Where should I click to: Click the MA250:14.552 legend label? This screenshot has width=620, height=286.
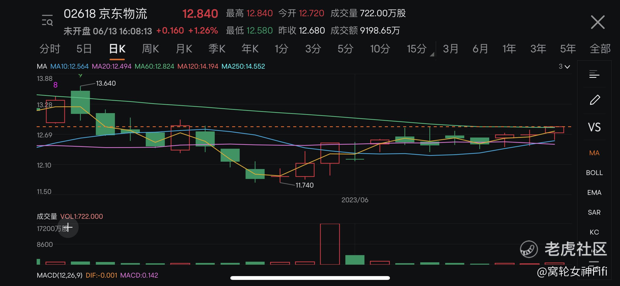[243, 66]
